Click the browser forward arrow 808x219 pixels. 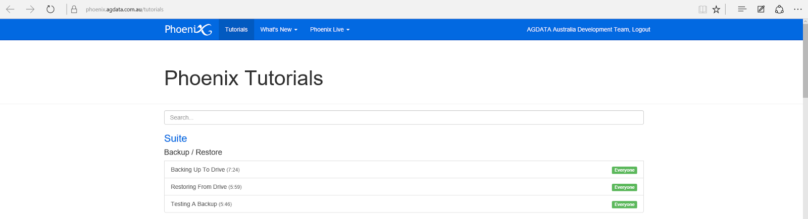click(x=30, y=9)
